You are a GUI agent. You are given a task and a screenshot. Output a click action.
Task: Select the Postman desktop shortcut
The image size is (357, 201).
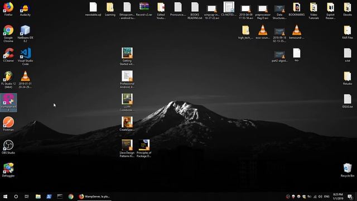coord(8,124)
